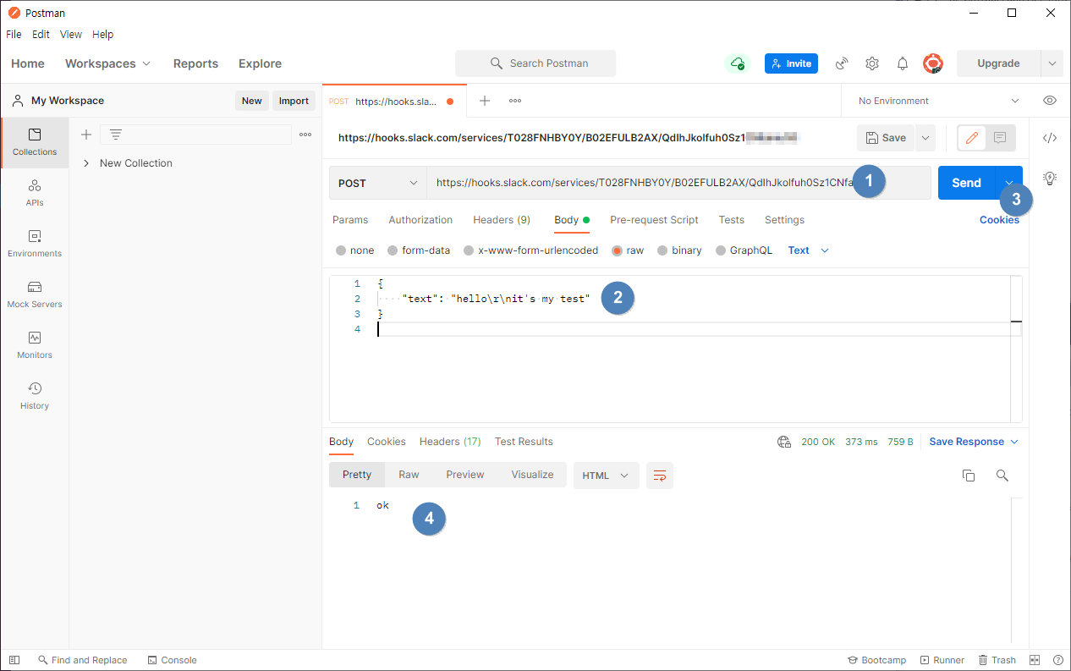The height and width of the screenshot is (671, 1071).
Task: Open the code snippet panel
Action: click(x=1050, y=138)
